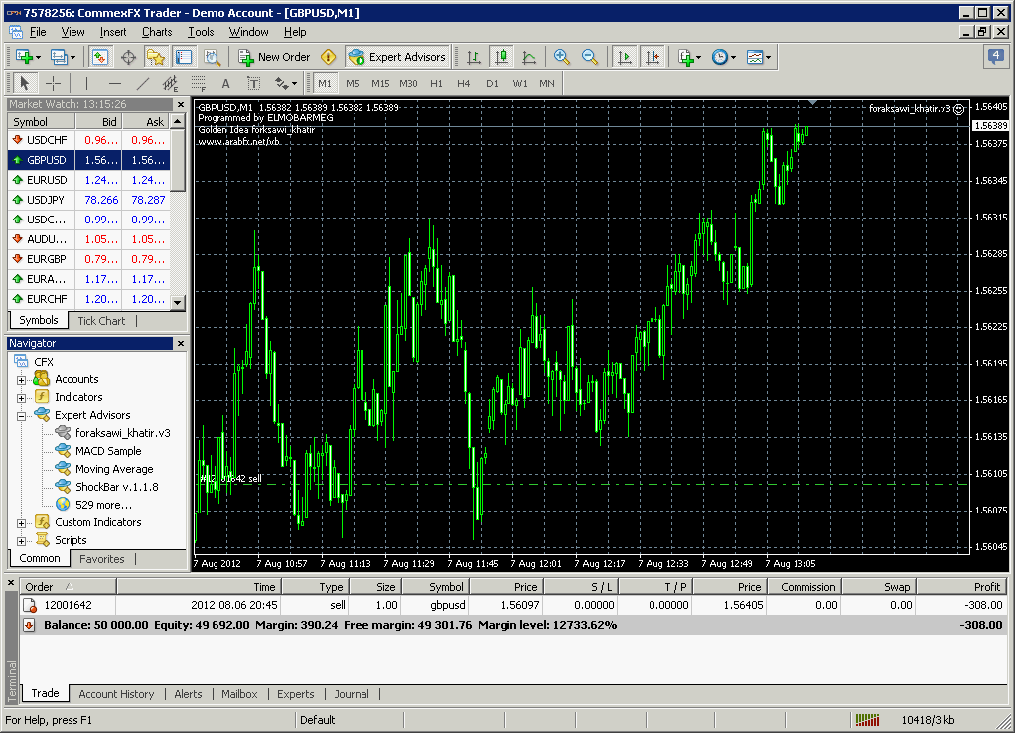Open the profiles dropdown in the toolbar
Screen dimensions: 1015x733
72,57
